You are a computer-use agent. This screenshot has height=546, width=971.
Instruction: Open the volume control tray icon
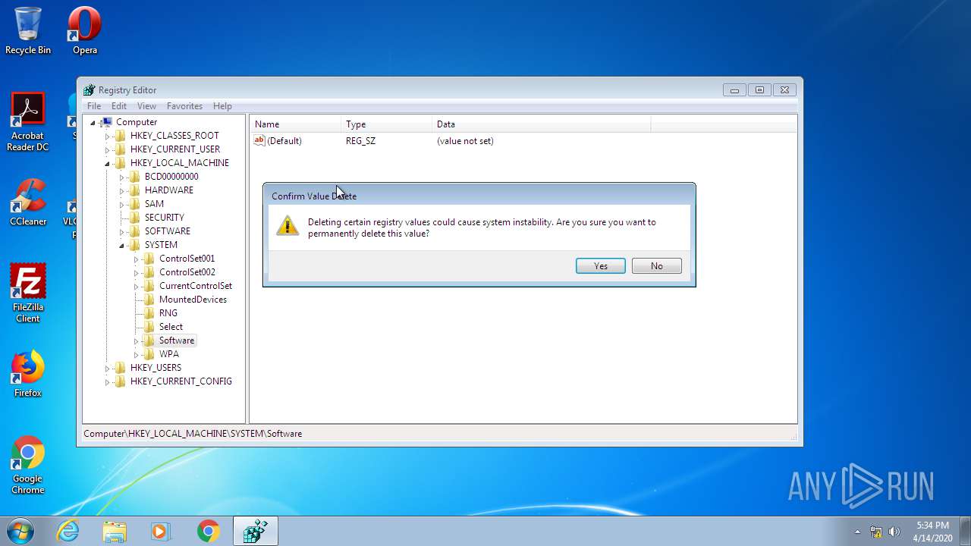pyautogui.click(x=894, y=532)
